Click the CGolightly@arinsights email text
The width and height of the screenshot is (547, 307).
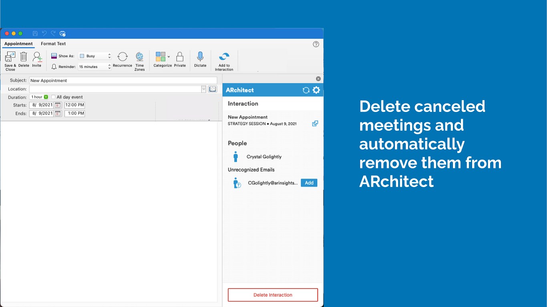click(273, 183)
